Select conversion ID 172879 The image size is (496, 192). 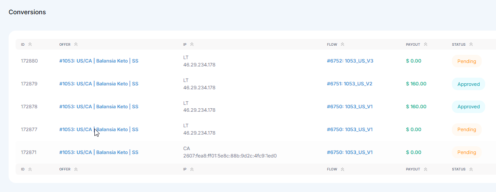click(29, 84)
